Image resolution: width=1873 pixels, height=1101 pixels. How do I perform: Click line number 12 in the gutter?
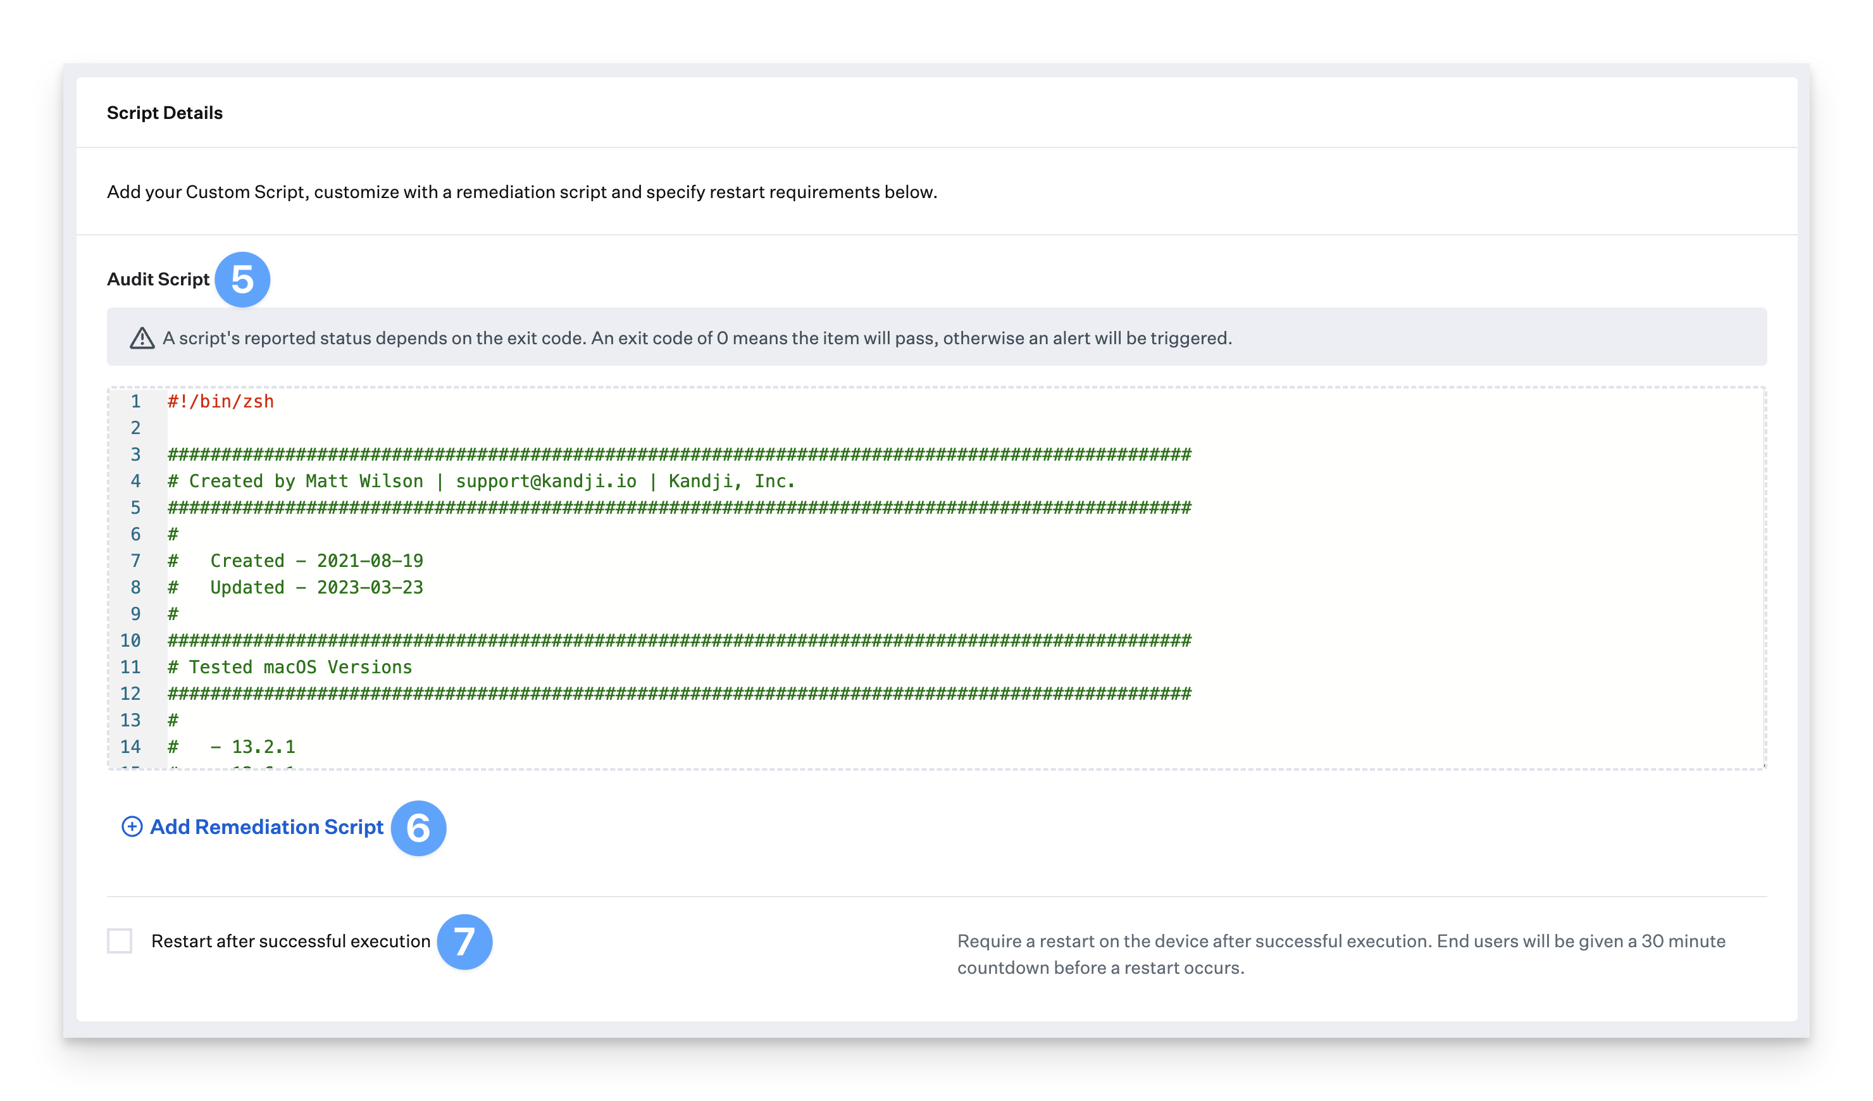[130, 694]
